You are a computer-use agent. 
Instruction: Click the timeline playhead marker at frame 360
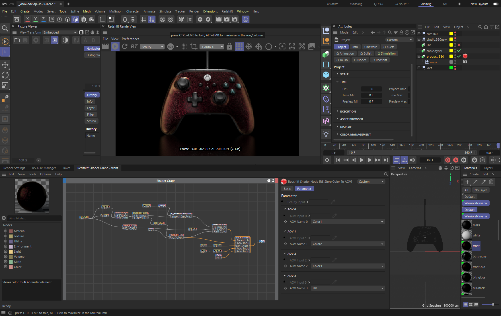pos(498,145)
